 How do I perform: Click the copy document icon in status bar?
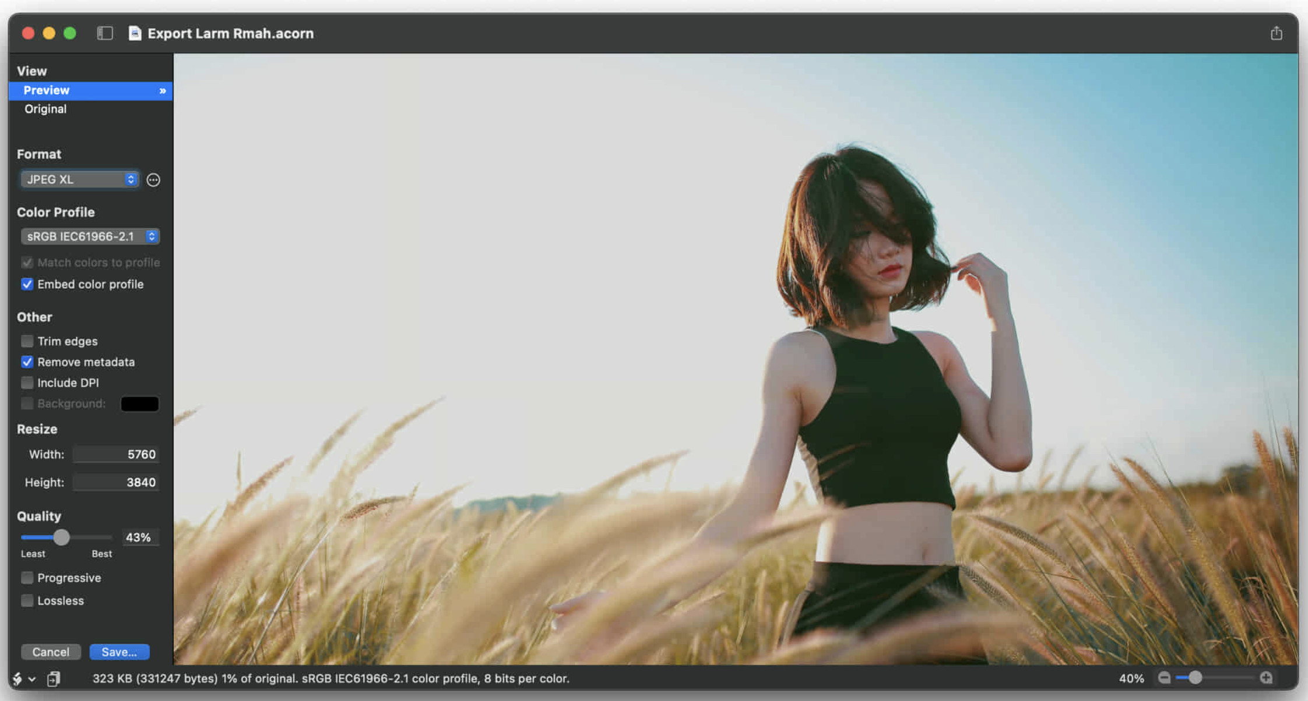coord(54,679)
